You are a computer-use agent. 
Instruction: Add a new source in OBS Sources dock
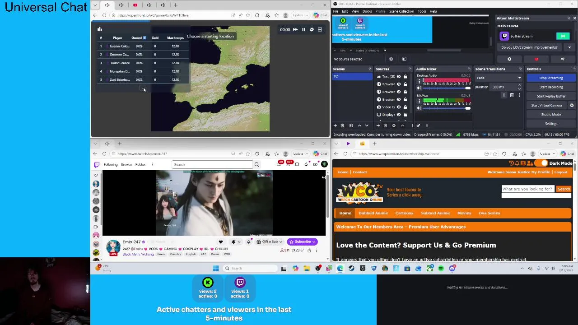click(x=378, y=125)
